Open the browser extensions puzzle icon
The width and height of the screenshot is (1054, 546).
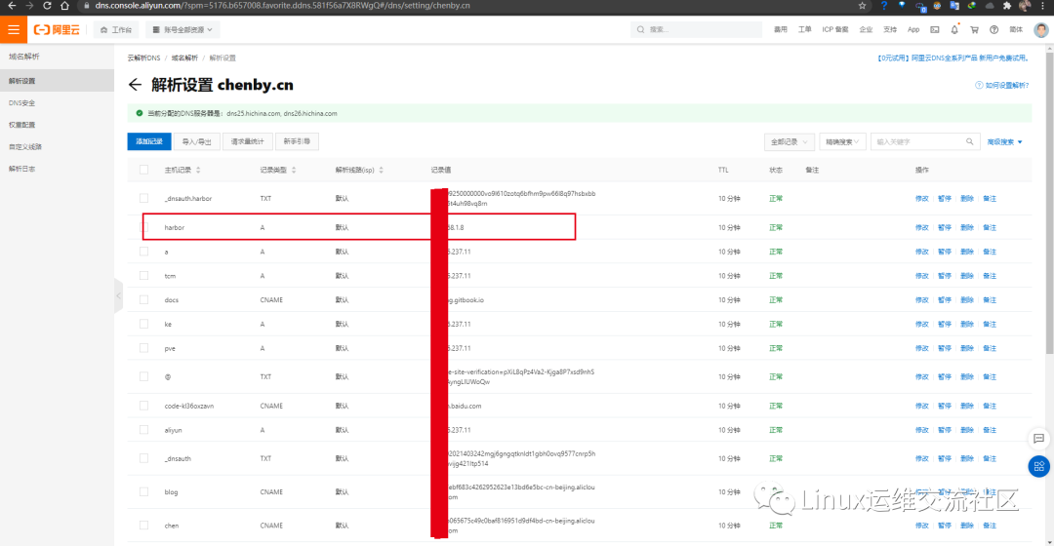[x=1007, y=6]
